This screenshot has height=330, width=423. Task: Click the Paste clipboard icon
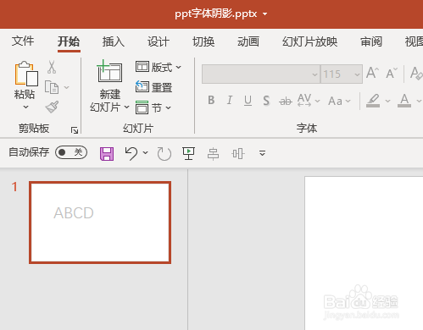pos(26,74)
